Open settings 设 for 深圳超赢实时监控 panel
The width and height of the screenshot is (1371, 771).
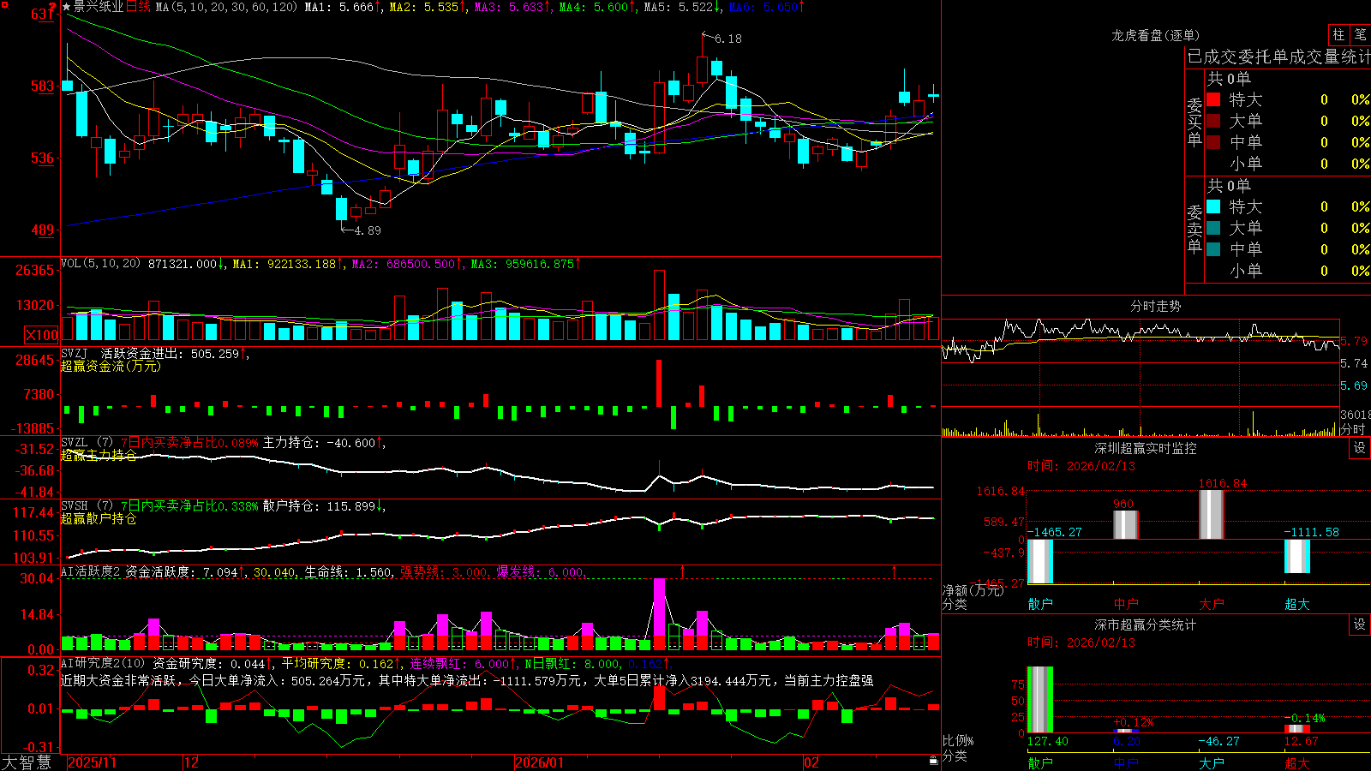pos(1360,448)
